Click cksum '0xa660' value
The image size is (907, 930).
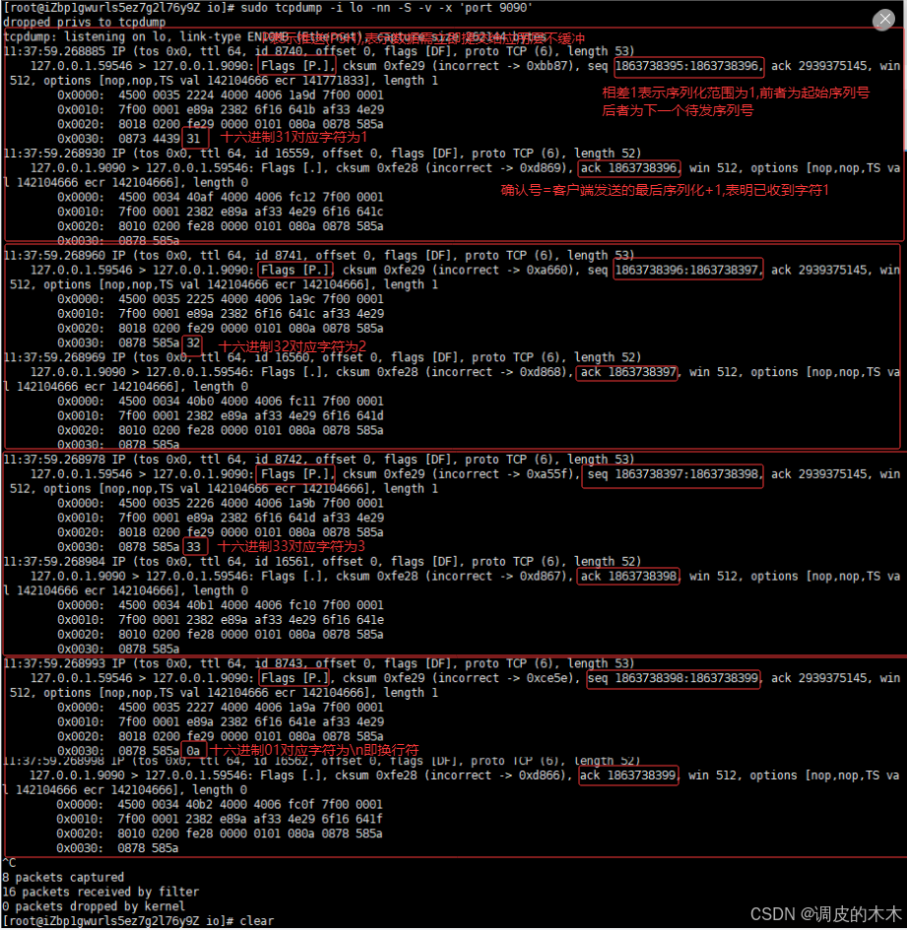coord(547,270)
